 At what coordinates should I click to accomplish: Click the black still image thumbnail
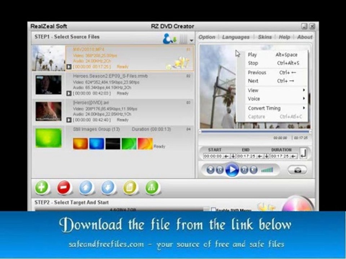coord(113,144)
